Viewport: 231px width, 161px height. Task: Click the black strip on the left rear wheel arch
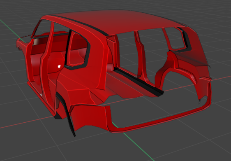[66, 114]
